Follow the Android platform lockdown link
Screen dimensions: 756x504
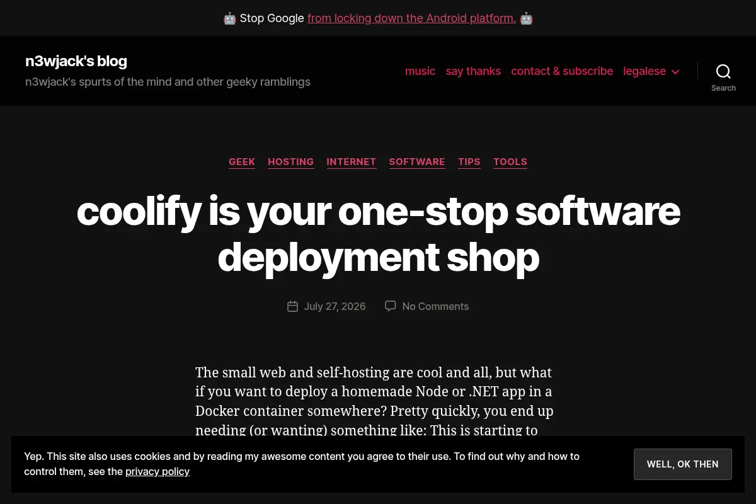pos(411,18)
